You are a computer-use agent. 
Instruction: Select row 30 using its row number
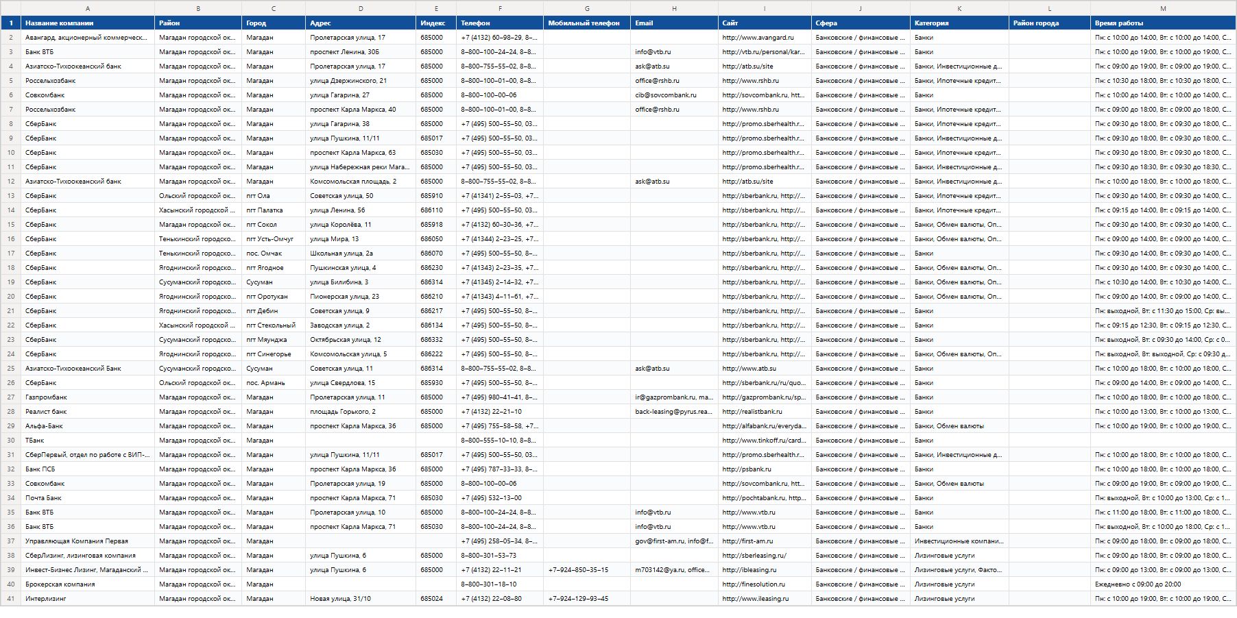(11, 440)
